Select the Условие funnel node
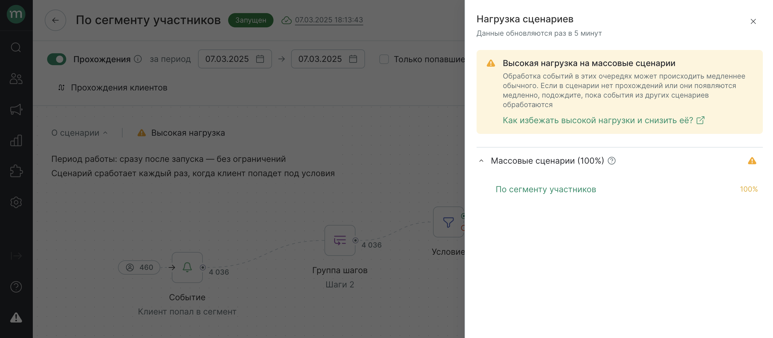 (448, 222)
